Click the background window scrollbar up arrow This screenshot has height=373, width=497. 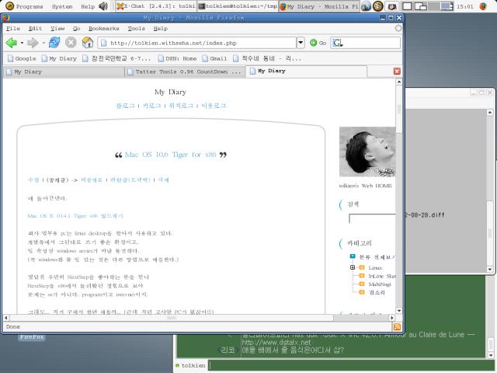tap(490, 112)
